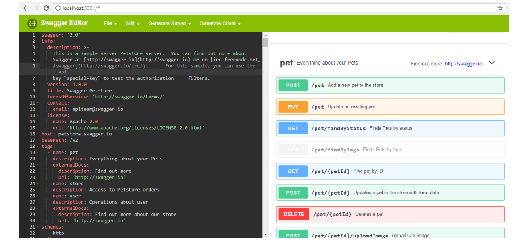Open the File menu
The width and height of the screenshot is (520, 245).
click(110, 24)
